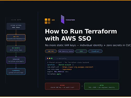The image size is (131, 98).
Task: Select the IAM Identity Center tag pill
Action: (x=66, y=51)
